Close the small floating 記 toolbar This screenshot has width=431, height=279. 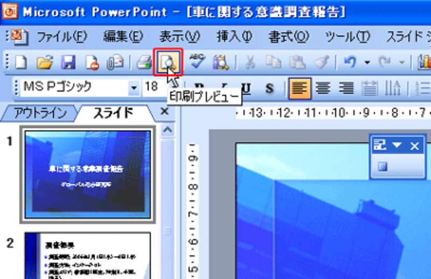click(x=414, y=146)
